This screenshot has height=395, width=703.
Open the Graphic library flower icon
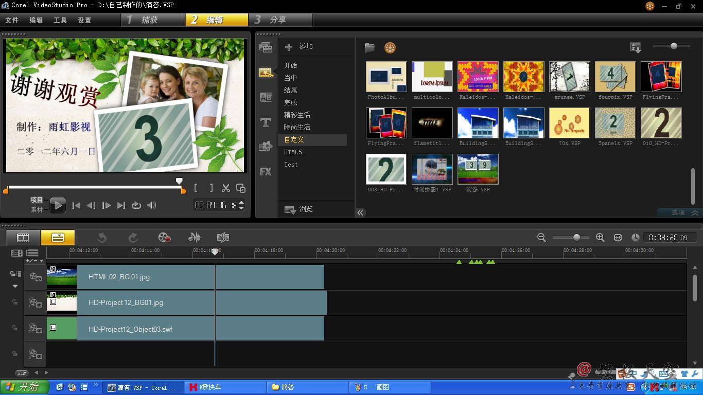(266, 147)
